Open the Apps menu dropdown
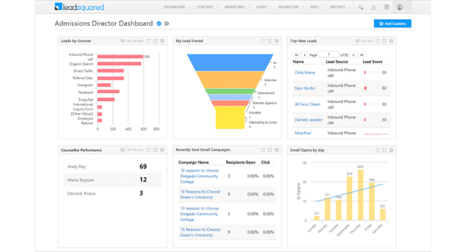 coord(316,7)
